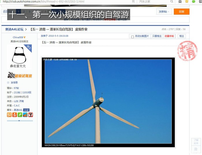Click the red 收藏本帖 link
Viewport: 202px width, 155px height.
[x=169, y=36]
